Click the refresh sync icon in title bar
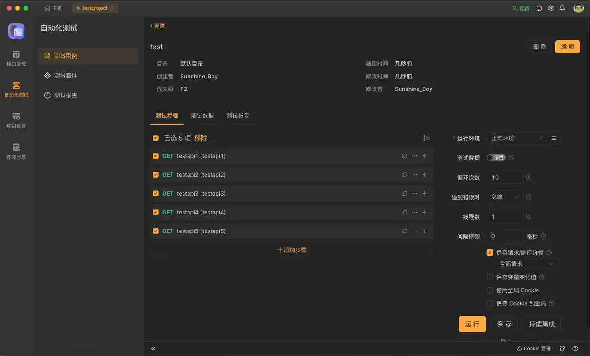 coord(539,8)
